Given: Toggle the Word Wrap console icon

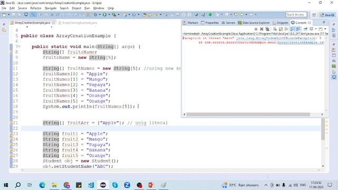Looking at the screenshot, I should click(286, 29).
